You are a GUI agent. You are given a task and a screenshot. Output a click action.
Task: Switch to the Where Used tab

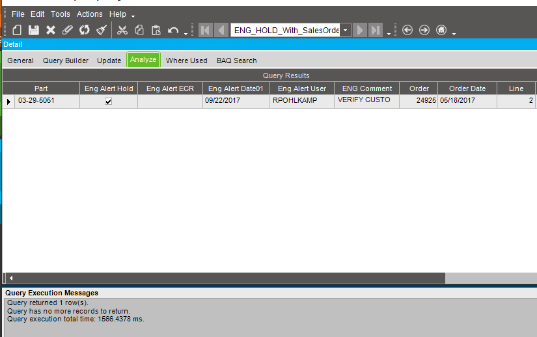pyautogui.click(x=187, y=61)
